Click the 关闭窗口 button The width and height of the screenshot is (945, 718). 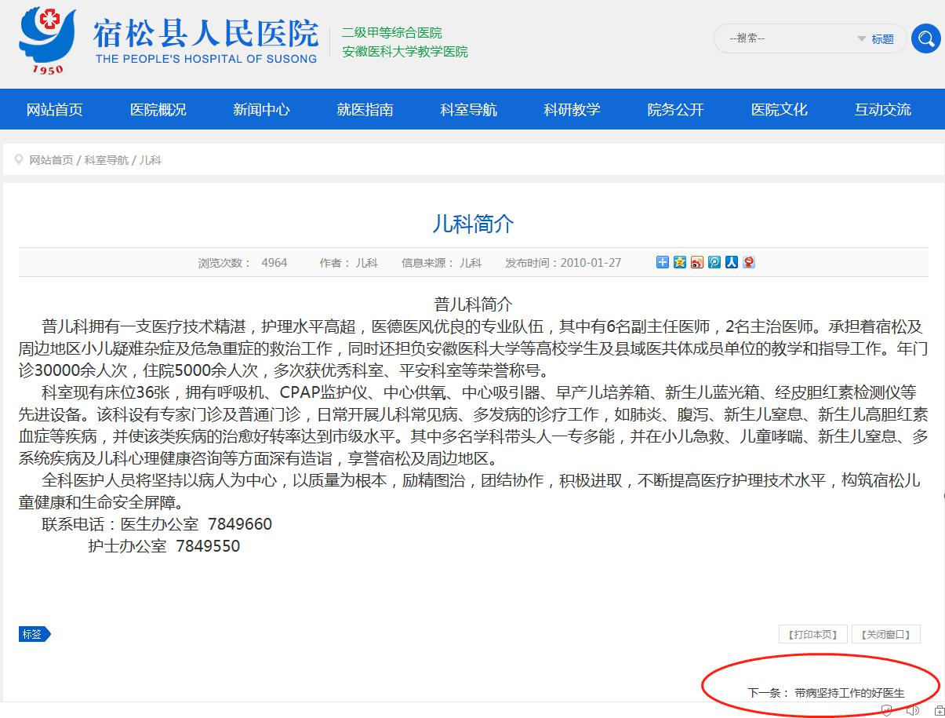click(x=885, y=634)
